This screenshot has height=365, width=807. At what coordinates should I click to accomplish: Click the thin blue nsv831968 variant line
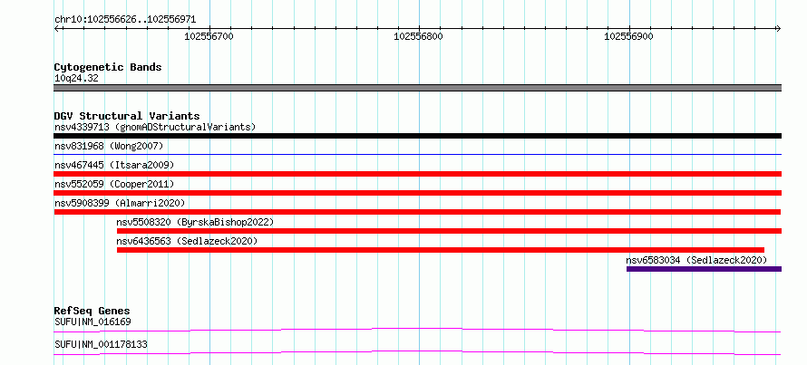[417, 154]
